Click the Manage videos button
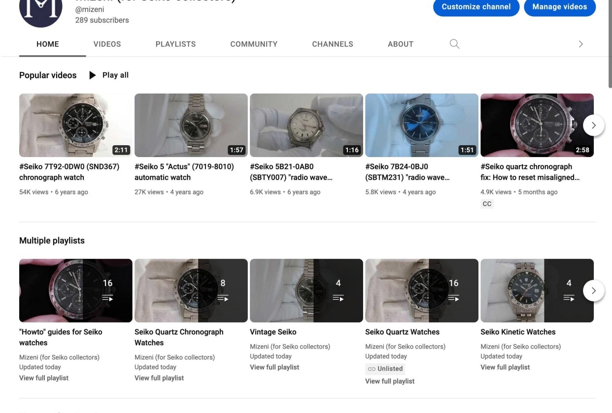Viewport: 612px width, 413px height. click(x=560, y=7)
